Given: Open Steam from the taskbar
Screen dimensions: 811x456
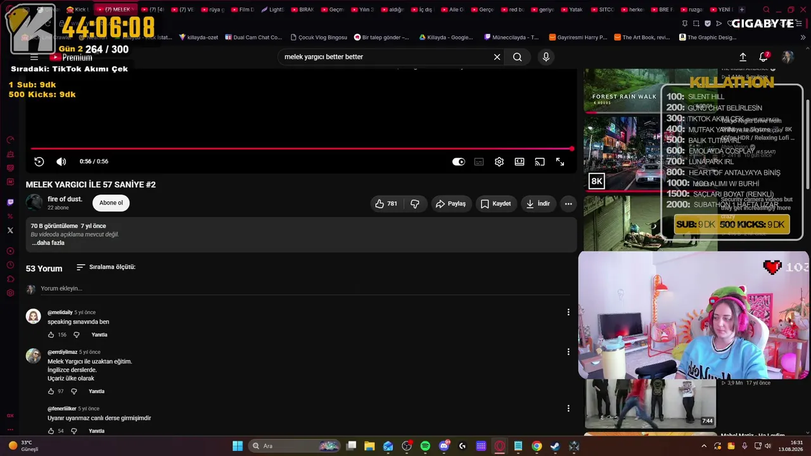Looking at the screenshot, I should [x=555, y=446].
